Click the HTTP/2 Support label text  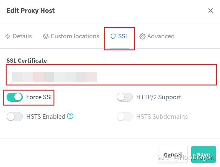click(158, 97)
